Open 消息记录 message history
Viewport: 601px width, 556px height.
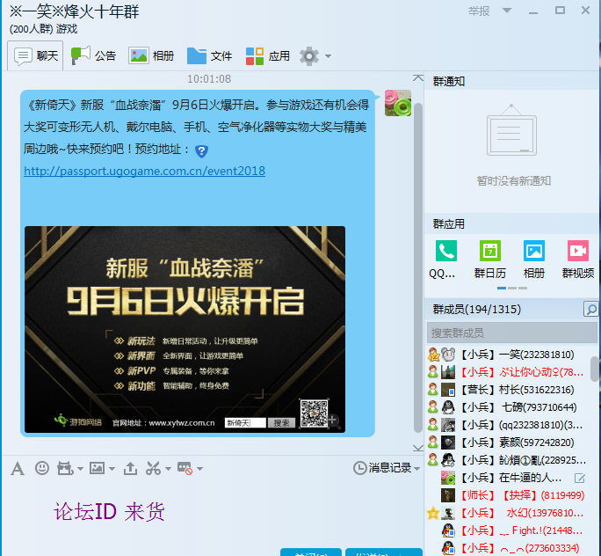(x=382, y=468)
